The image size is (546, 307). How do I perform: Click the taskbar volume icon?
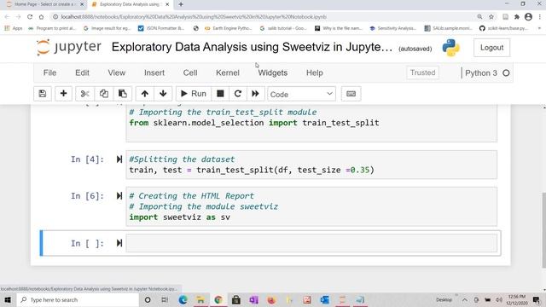click(x=498, y=299)
